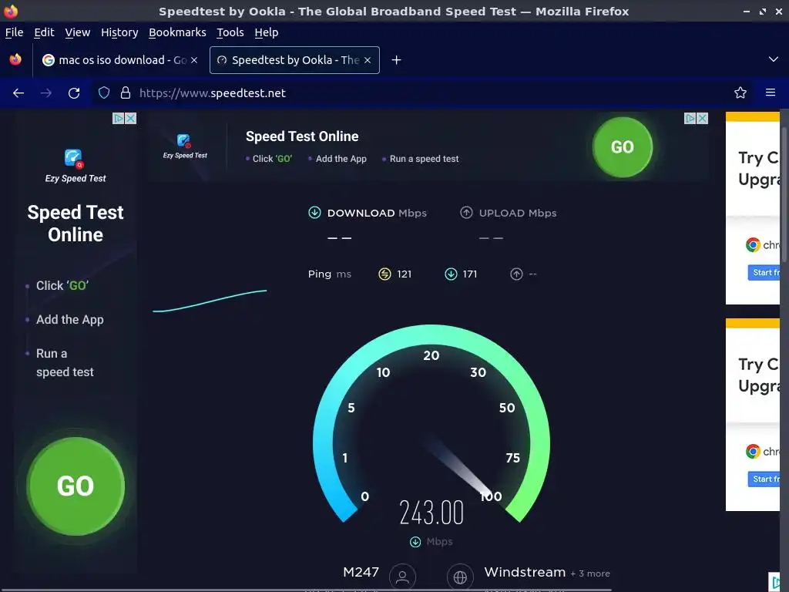Screen dimensions: 789x592
Task: Open the Firefox hamburger application menu
Action: tap(771, 92)
